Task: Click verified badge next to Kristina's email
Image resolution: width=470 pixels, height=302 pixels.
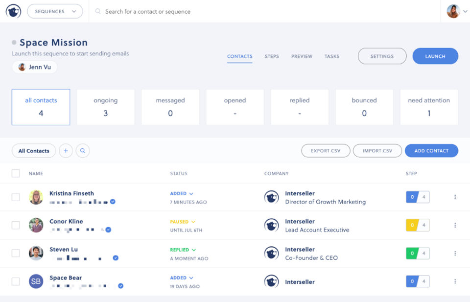Action: [113, 202]
